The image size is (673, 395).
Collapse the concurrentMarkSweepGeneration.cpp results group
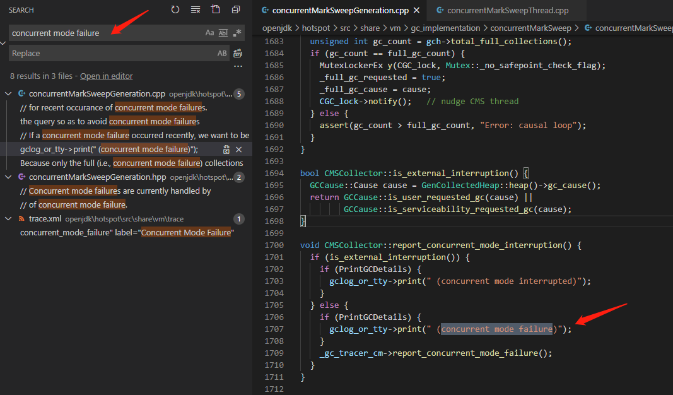pyautogui.click(x=8, y=94)
